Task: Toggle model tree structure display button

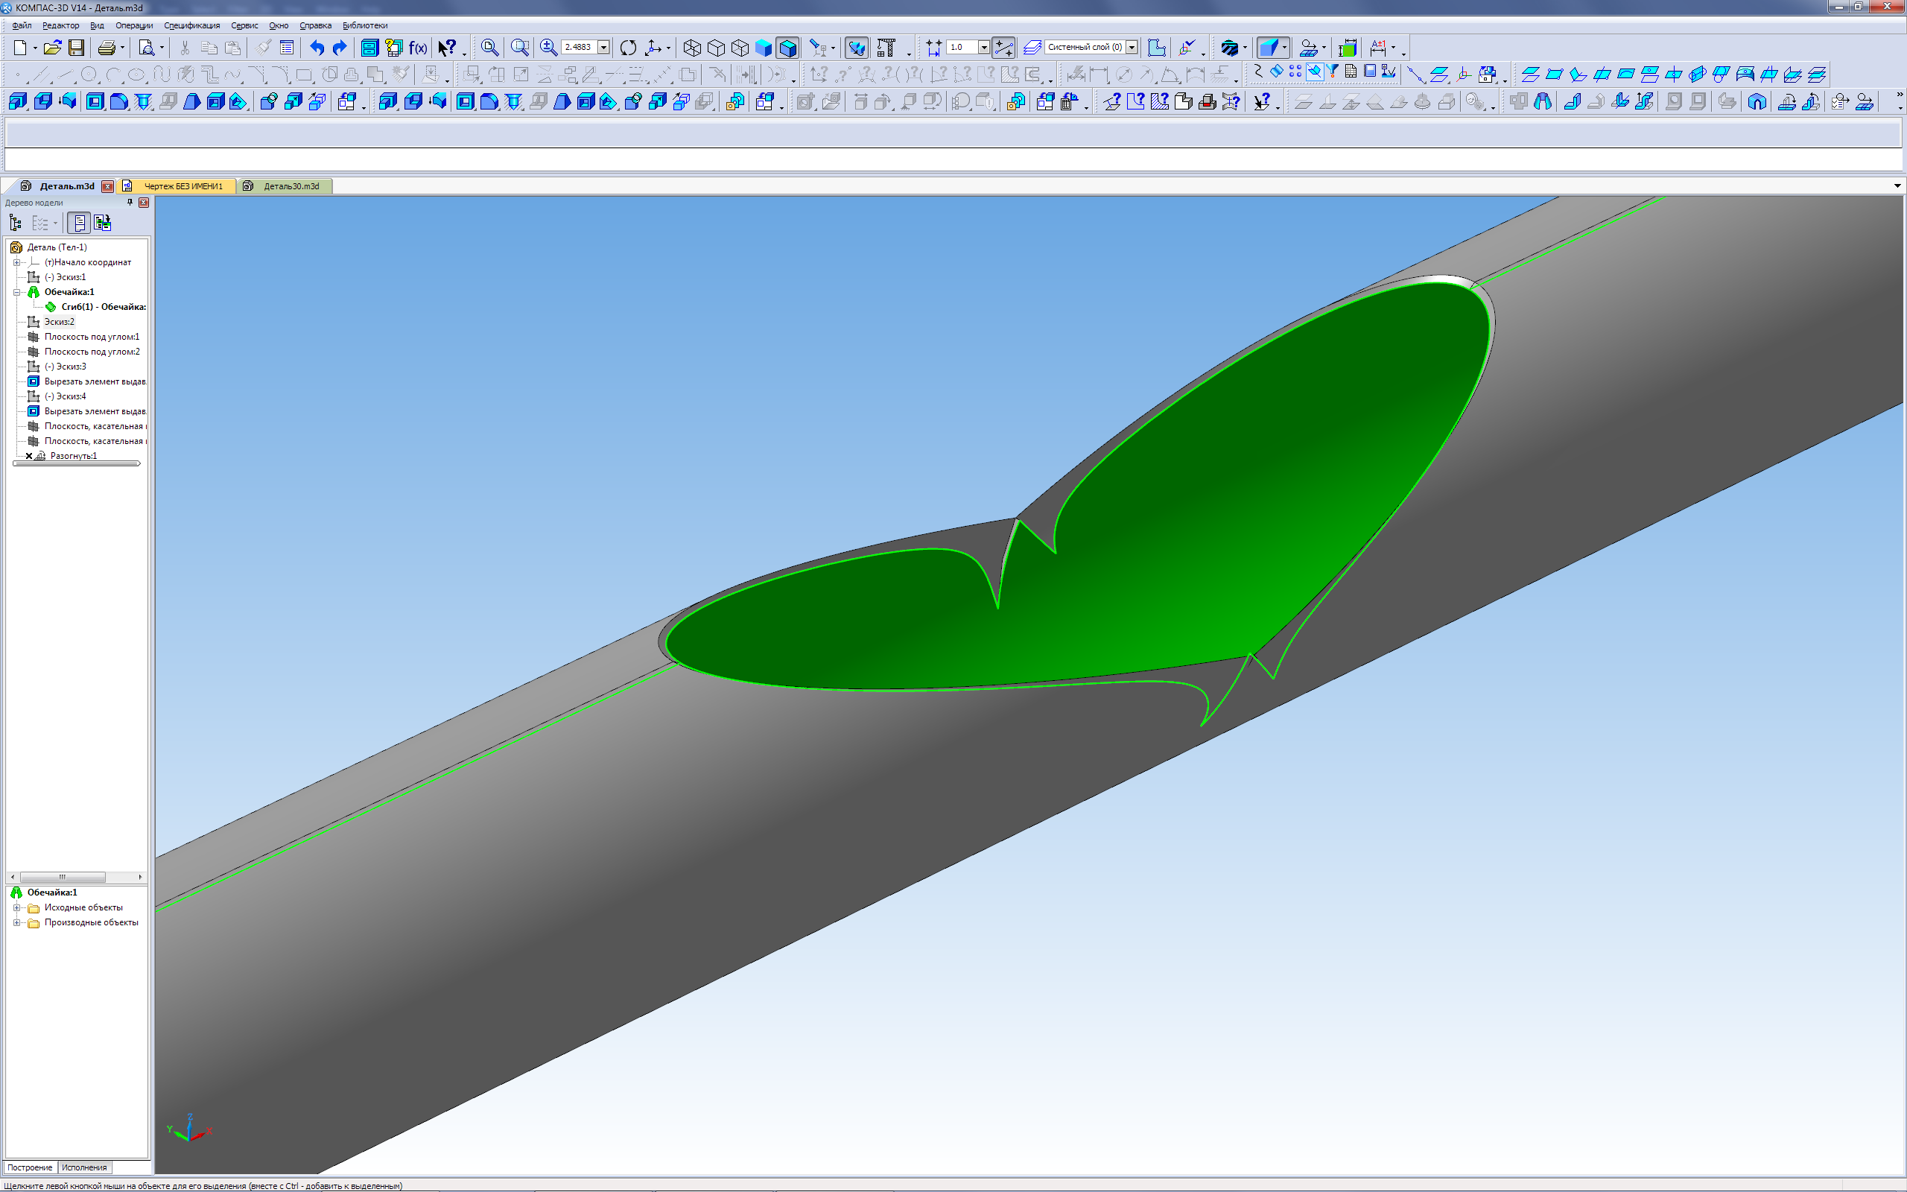Action: pyautogui.click(x=15, y=223)
